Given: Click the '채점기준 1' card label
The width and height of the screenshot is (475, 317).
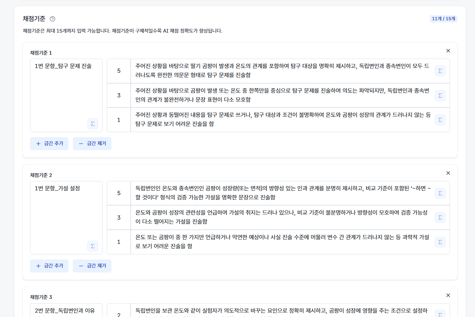Looking at the screenshot, I should [x=41, y=53].
